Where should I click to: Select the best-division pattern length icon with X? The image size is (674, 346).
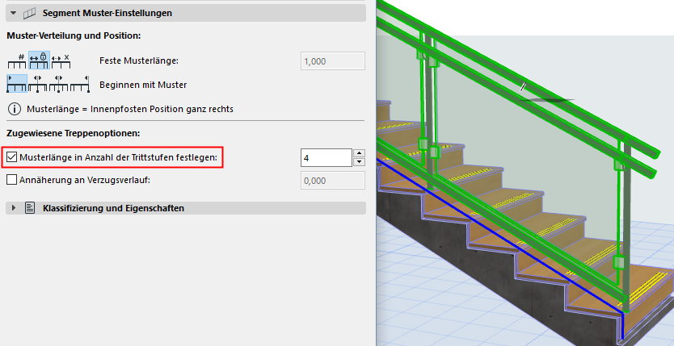coord(61,60)
